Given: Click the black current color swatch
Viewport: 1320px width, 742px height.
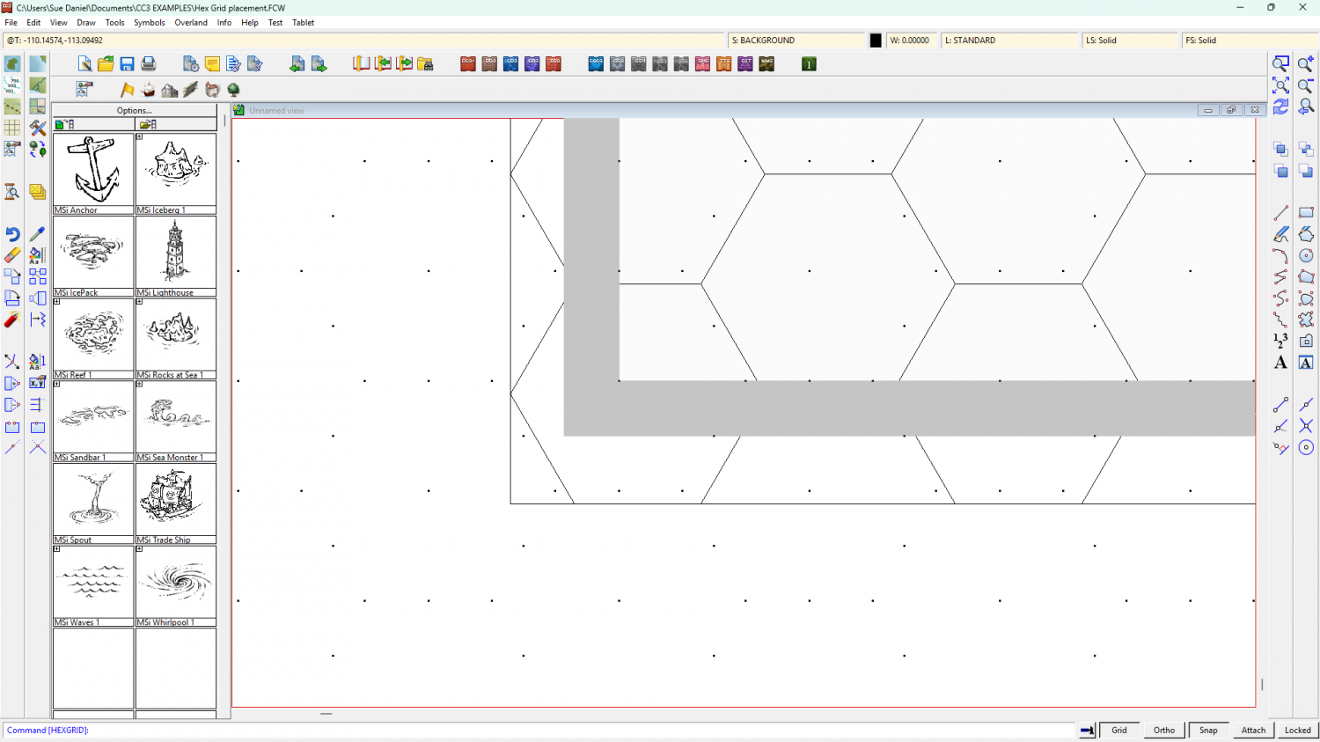Looking at the screenshot, I should click(876, 40).
